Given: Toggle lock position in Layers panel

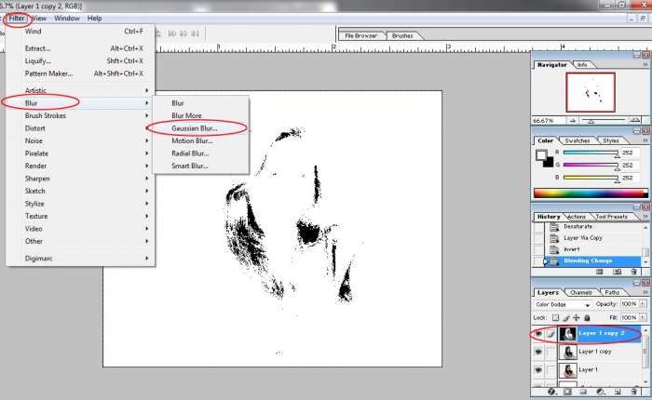Looking at the screenshot, I should point(577,318).
